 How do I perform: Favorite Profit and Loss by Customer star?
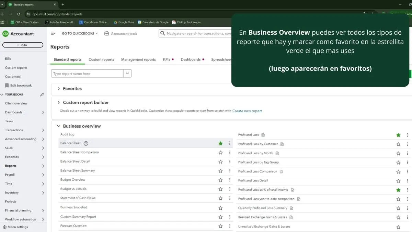click(398, 144)
